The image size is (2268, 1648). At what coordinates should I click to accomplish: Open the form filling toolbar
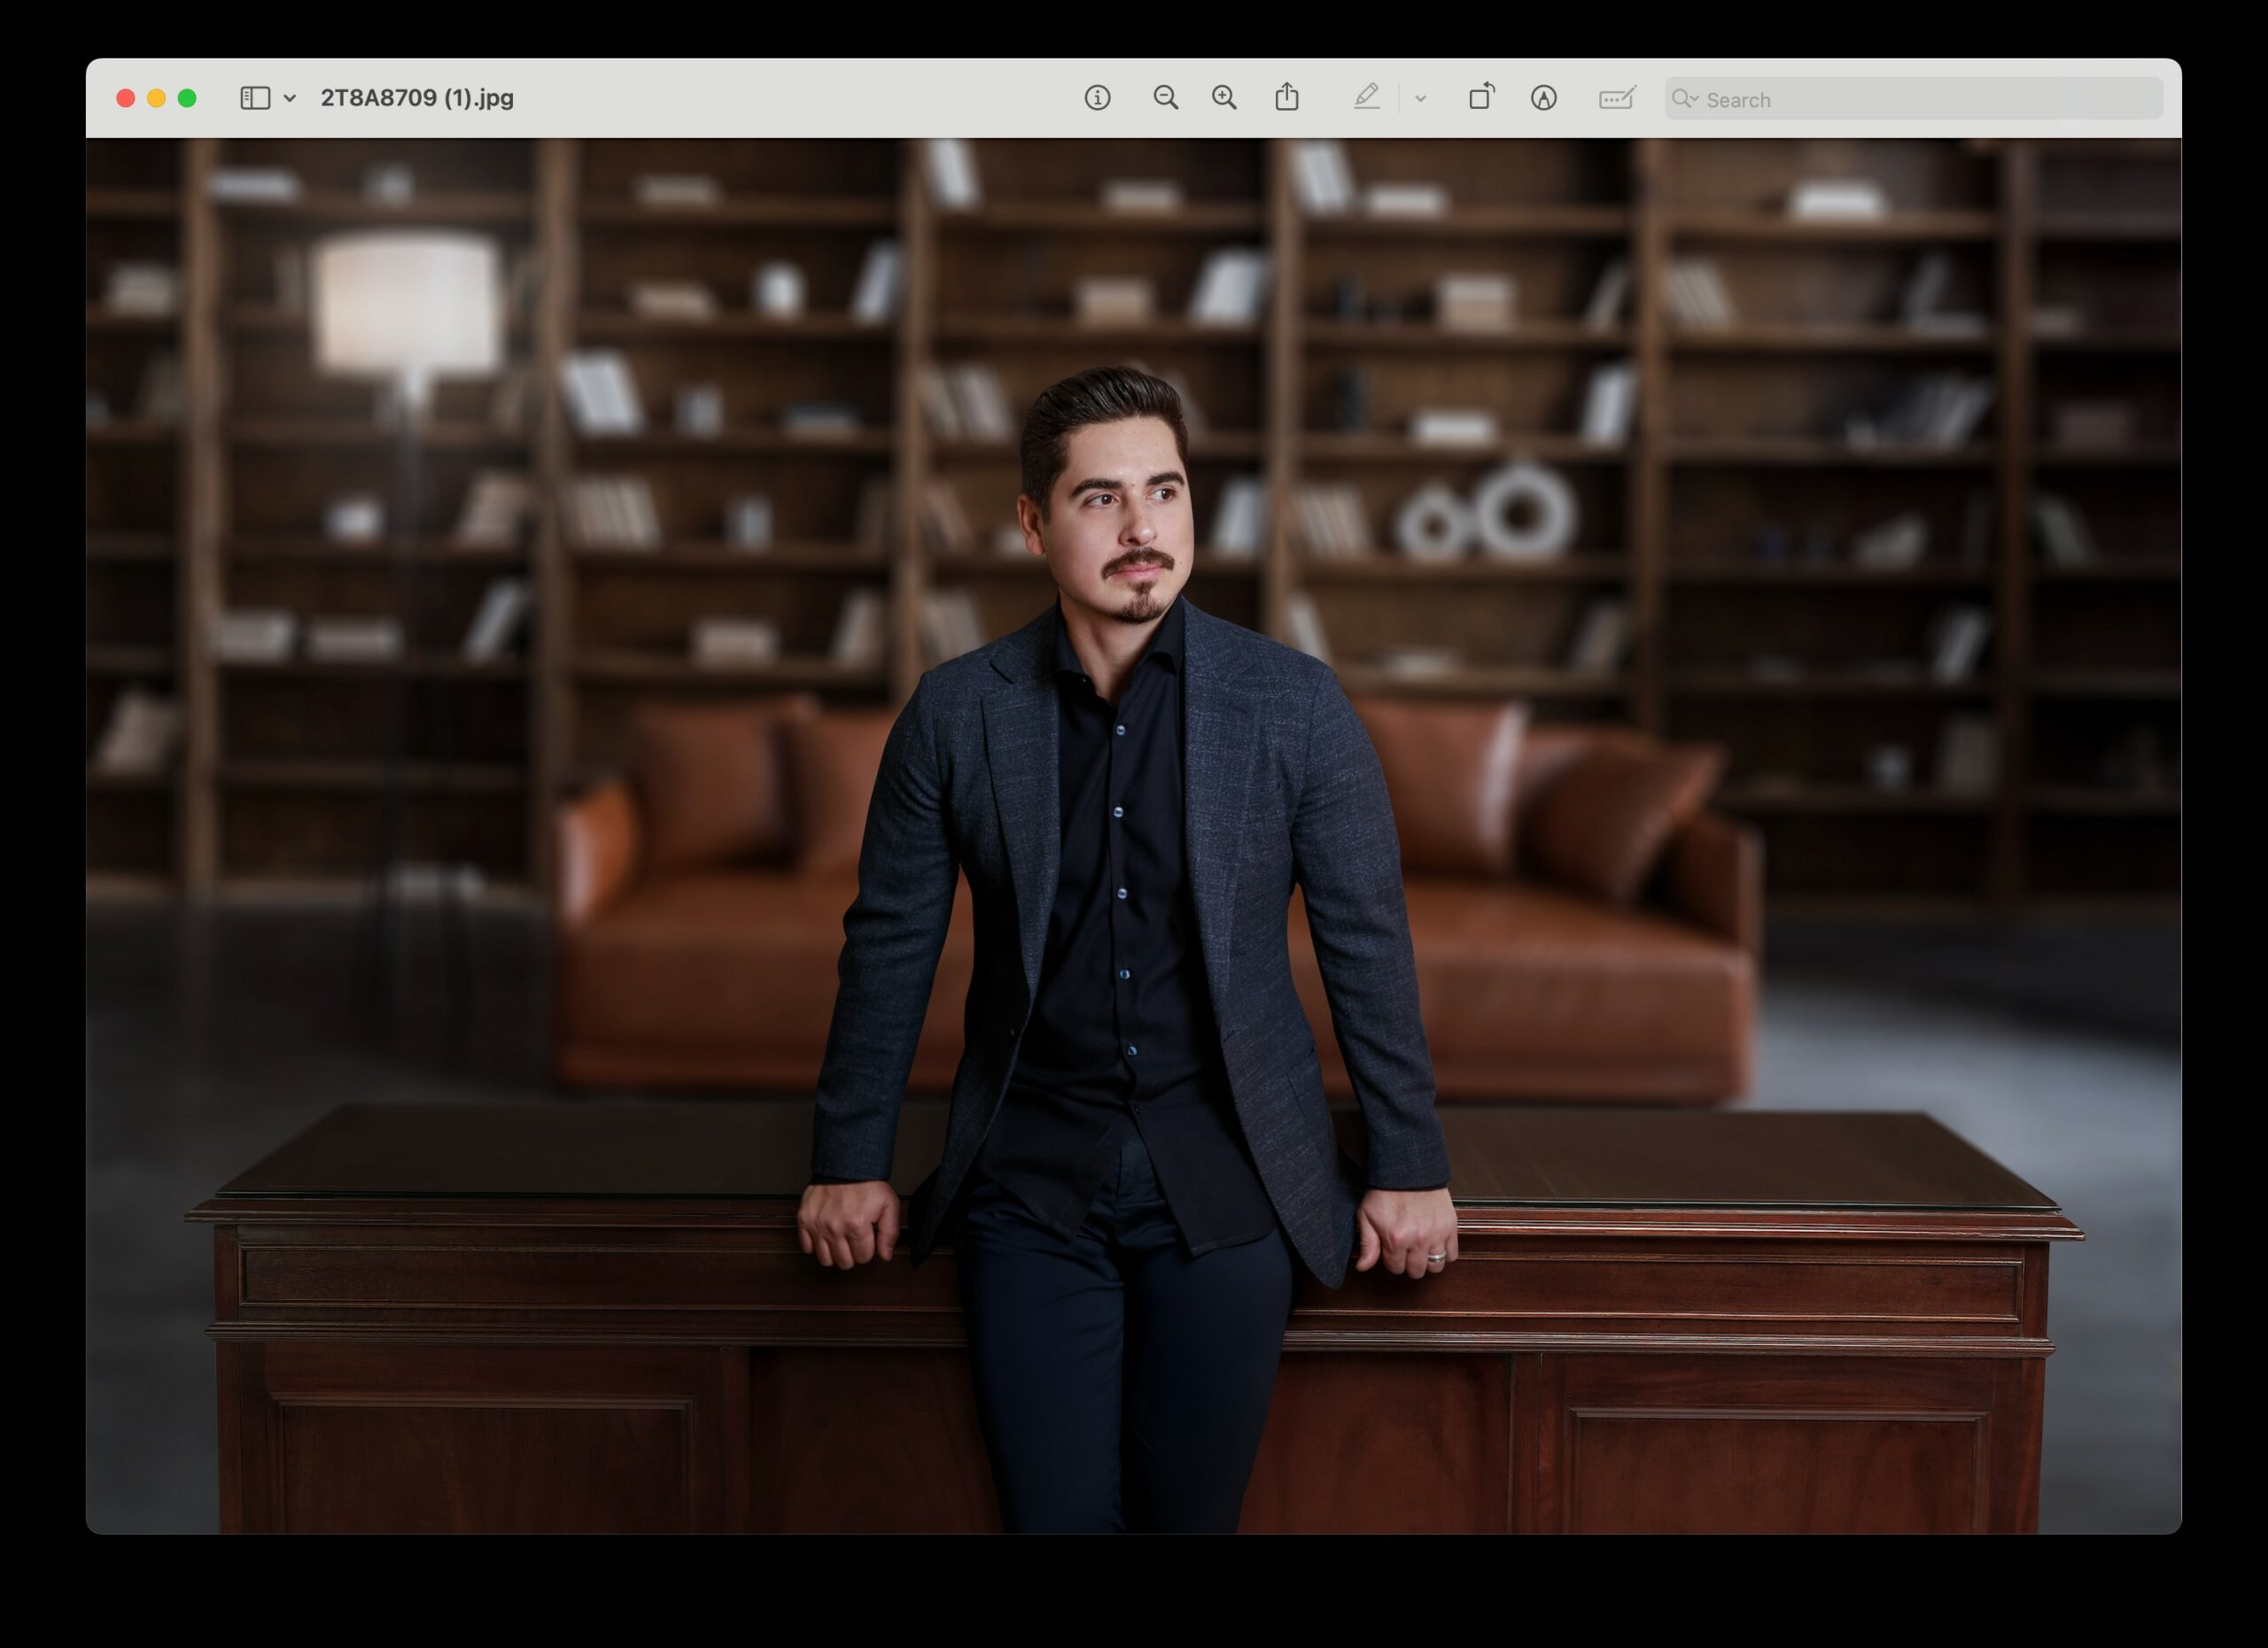point(1617,98)
